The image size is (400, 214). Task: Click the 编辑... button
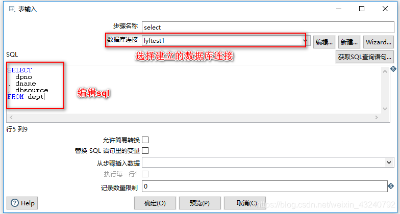(324, 42)
